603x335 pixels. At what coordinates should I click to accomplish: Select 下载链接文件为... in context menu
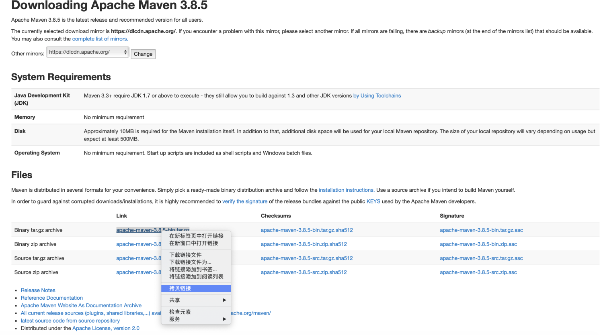coord(196,262)
